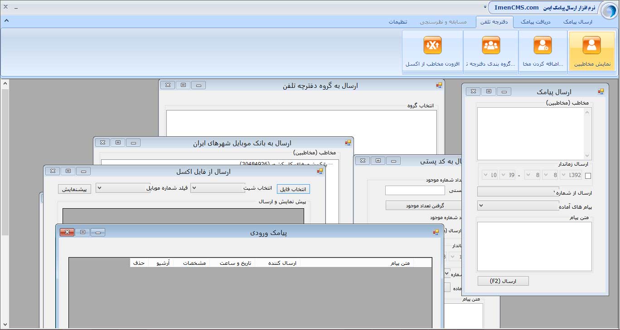This screenshot has width=620, height=330.
Task: Click the پیشنمایش (preview) button
Action: point(74,189)
